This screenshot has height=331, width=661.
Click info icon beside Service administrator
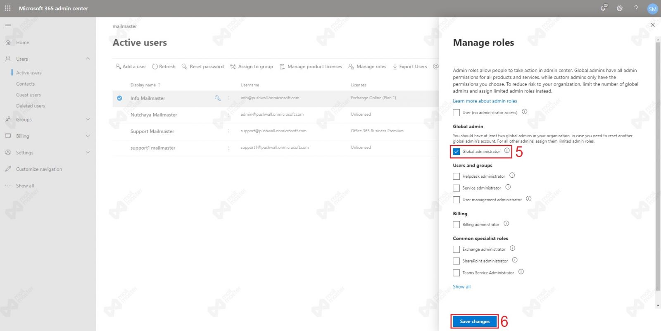[508, 187]
